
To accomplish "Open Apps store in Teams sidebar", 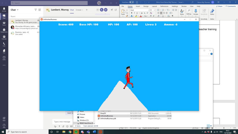I will 4,119.
